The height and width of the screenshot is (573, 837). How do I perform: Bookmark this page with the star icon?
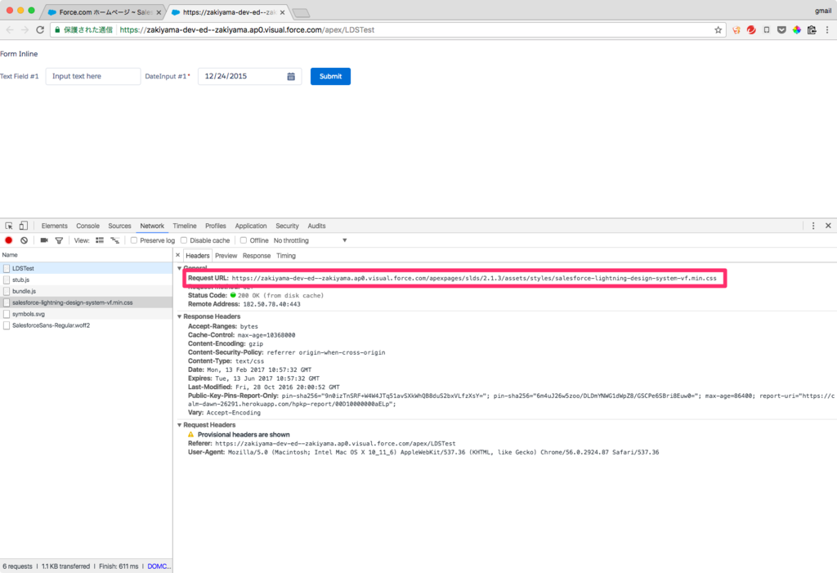pos(718,30)
